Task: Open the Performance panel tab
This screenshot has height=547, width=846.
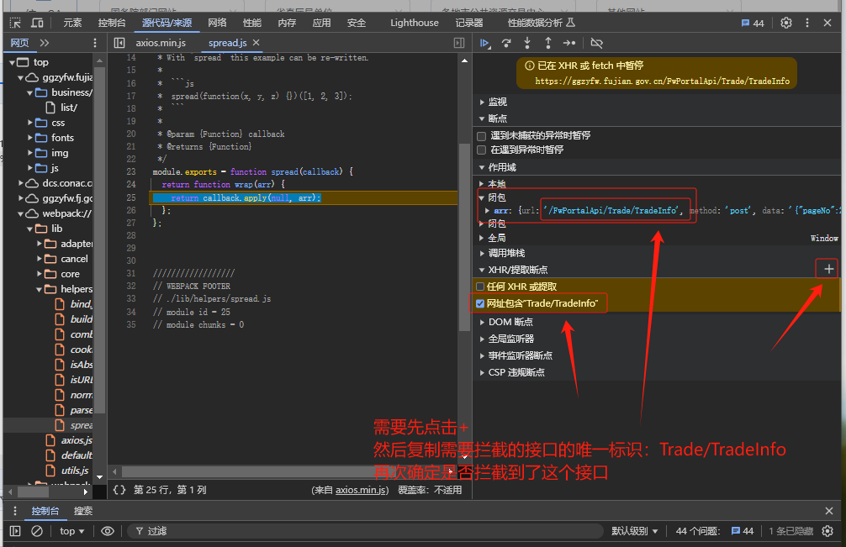Action: pos(252,23)
